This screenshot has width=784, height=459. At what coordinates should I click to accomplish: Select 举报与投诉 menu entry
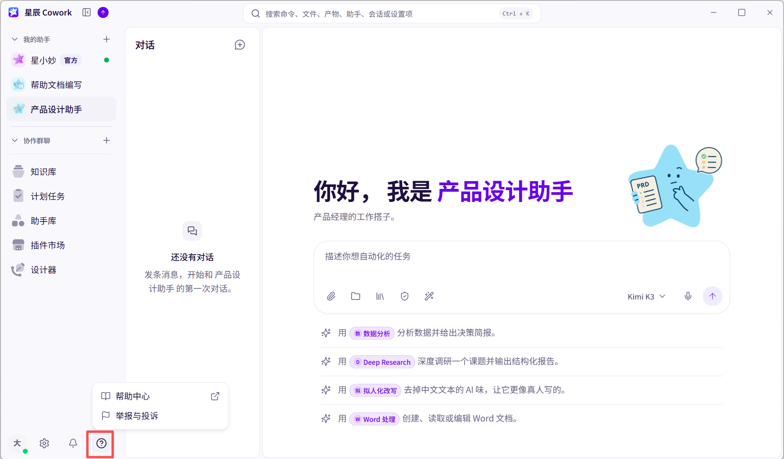click(x=160, y=416)
